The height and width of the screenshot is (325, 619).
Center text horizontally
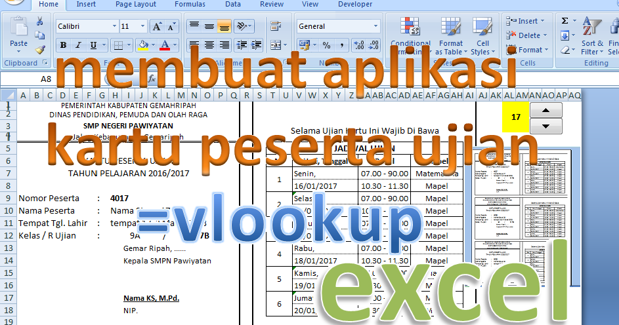click(x=209, y=45)
